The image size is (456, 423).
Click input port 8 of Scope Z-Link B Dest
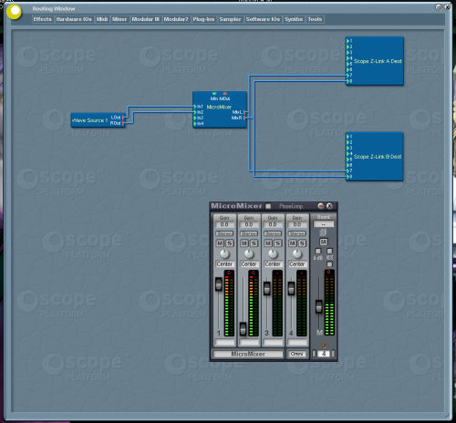pos(348,177)
